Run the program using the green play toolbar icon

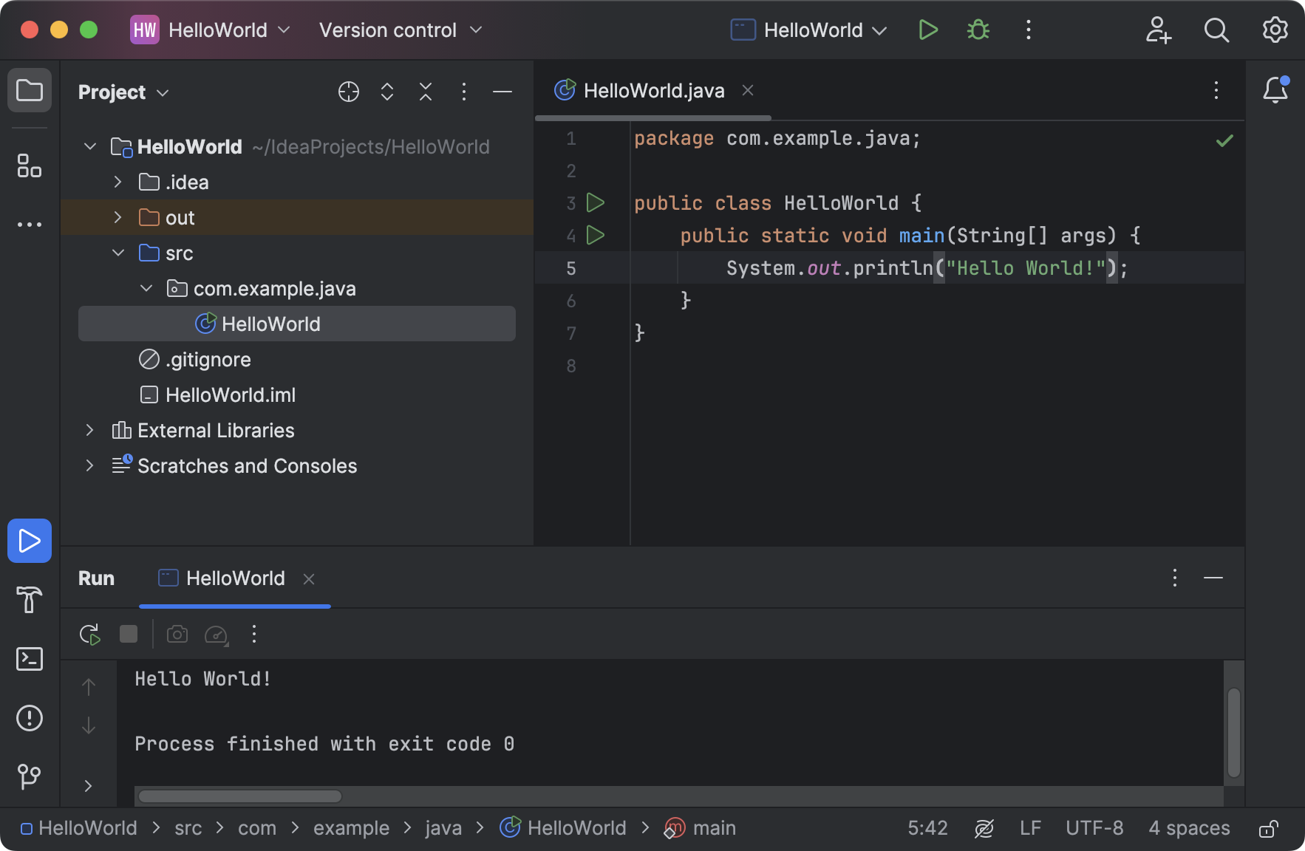point(928,30)
